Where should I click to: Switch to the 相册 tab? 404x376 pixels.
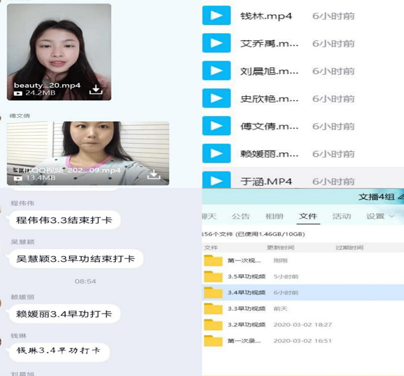[274, 216]
